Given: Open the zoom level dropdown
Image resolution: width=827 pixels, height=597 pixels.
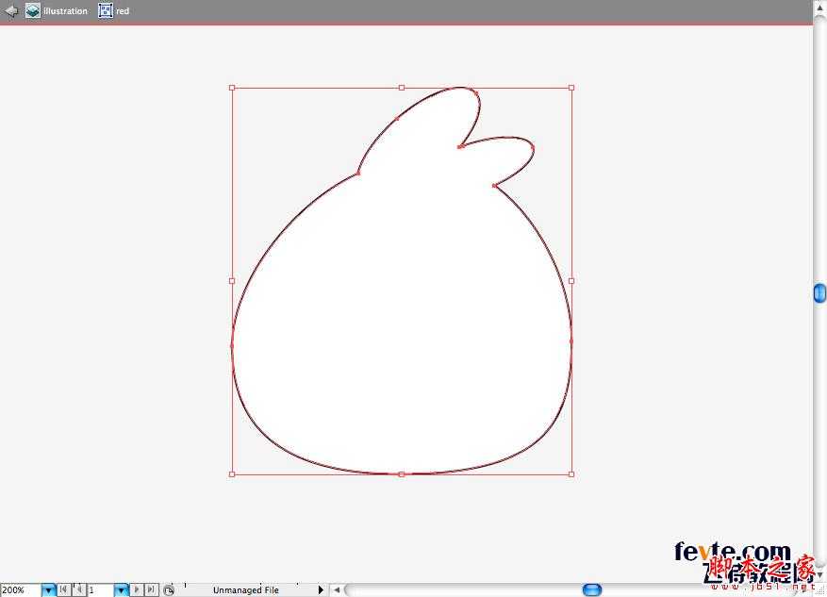Looking at the screenshot, I should [x=48, y=590].
